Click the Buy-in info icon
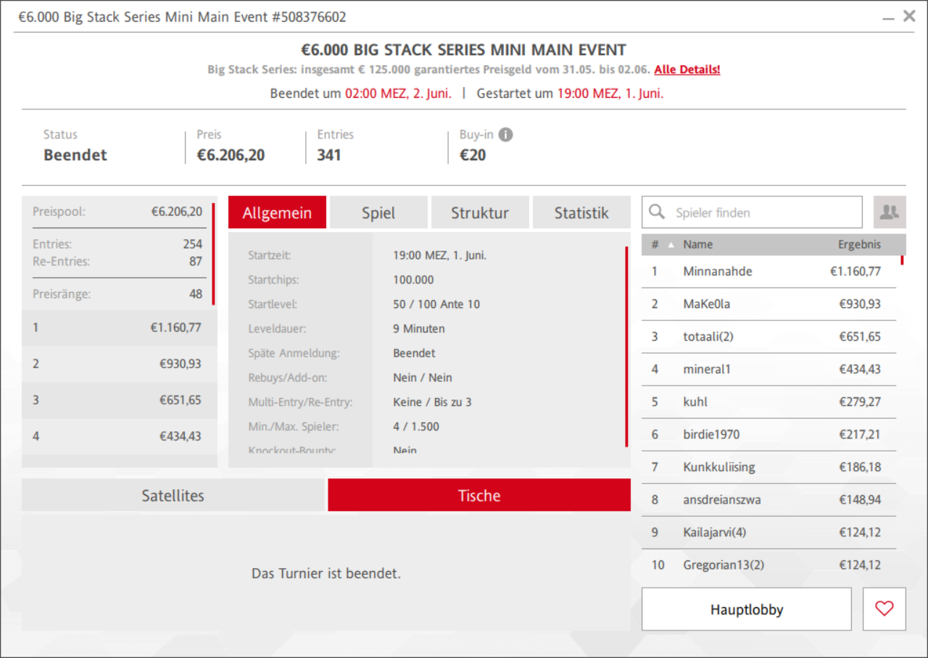Viewport: 928px width, 658px height. click(x=505, y=135)
